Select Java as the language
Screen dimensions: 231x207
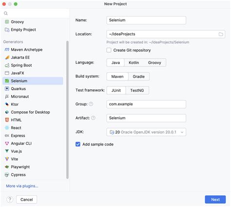click(x=115, y=62)
